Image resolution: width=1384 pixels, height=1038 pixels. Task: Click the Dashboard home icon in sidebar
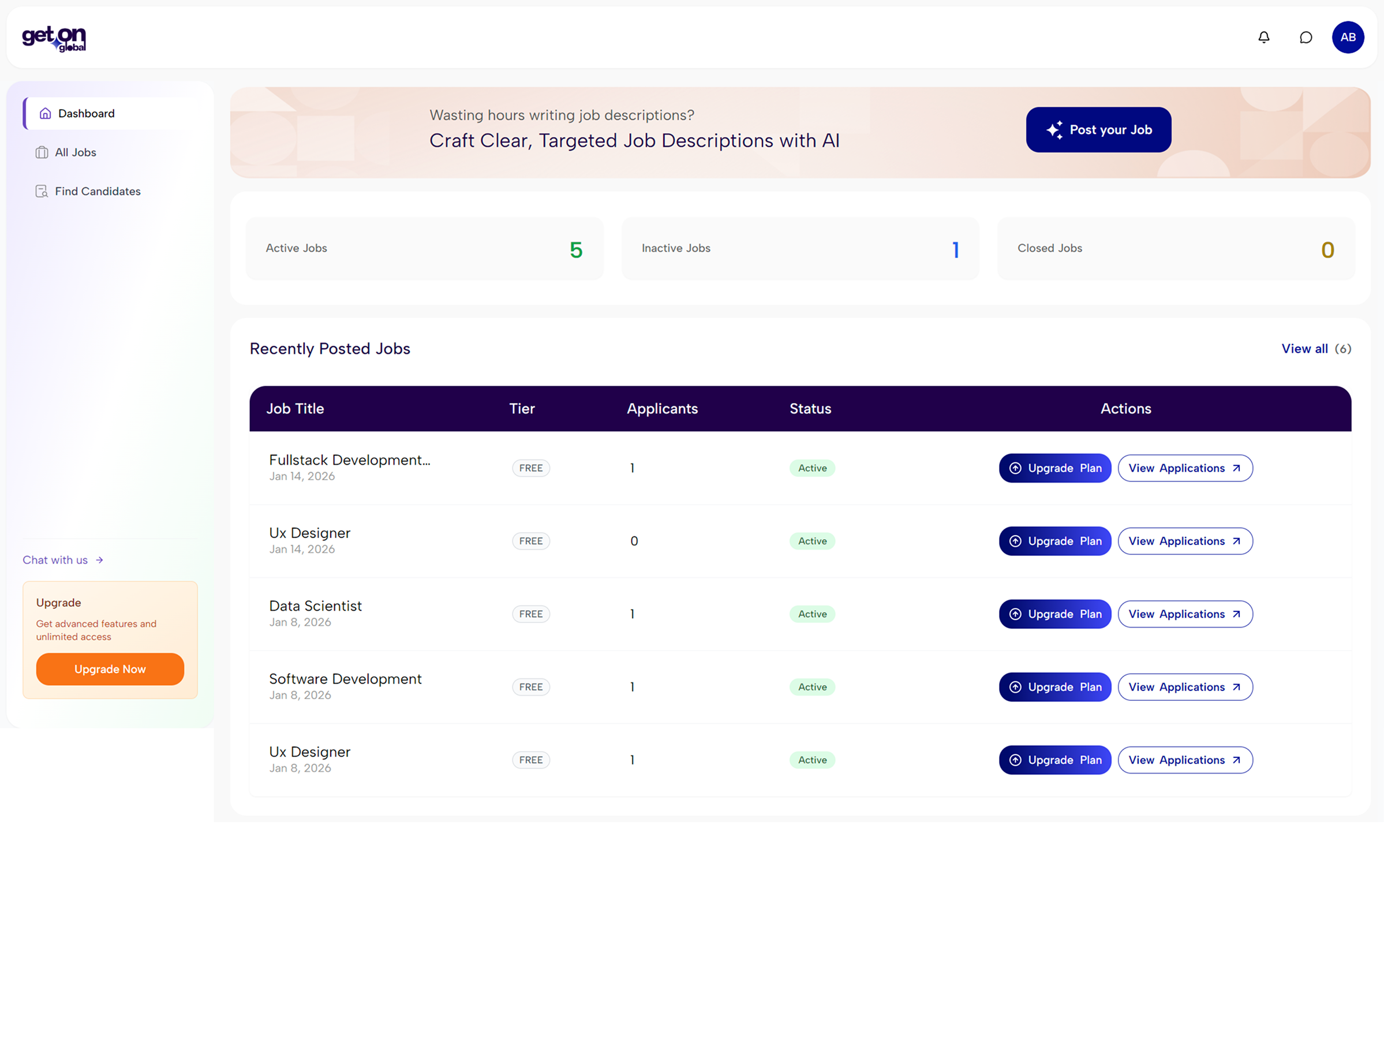pyautogui.click(x=45, y=113)
